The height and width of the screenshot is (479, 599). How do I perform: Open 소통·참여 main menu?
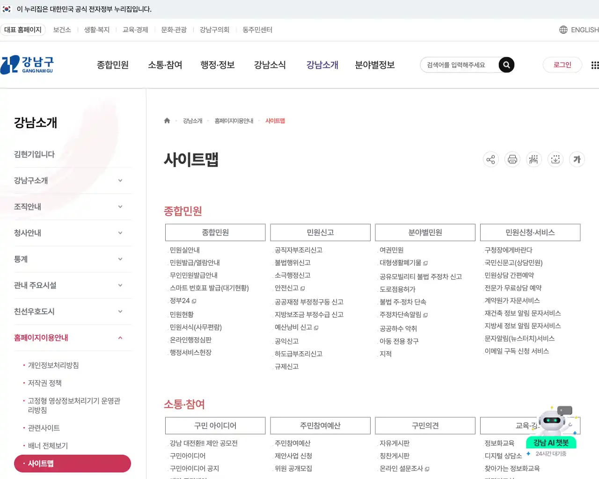pos(165,65)
